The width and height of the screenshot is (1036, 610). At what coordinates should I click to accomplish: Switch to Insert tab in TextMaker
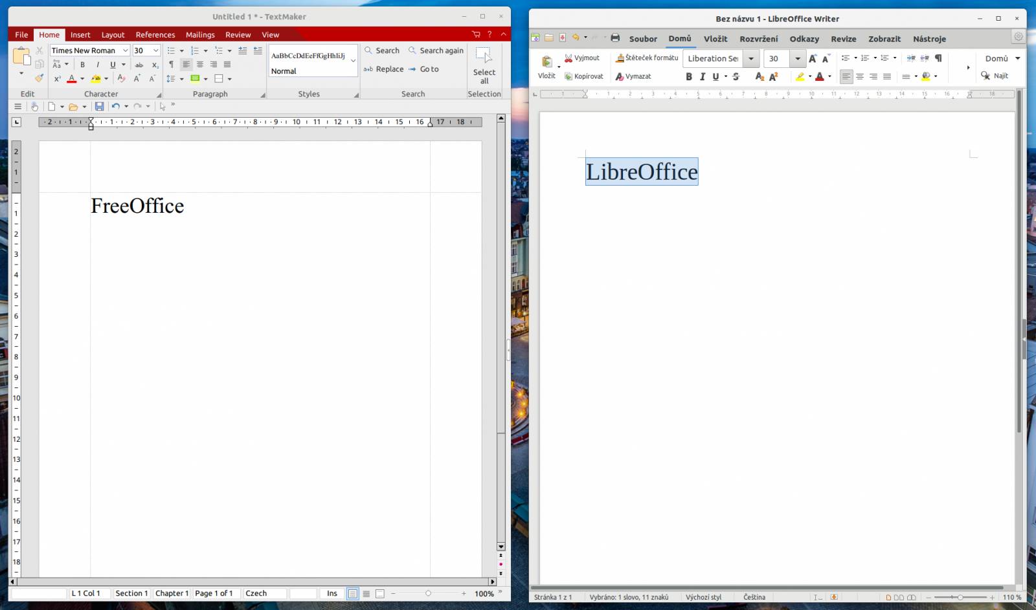[80, 35]
